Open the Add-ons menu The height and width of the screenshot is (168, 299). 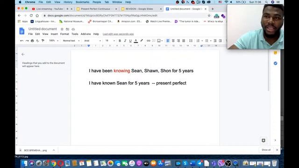(85, 34)
